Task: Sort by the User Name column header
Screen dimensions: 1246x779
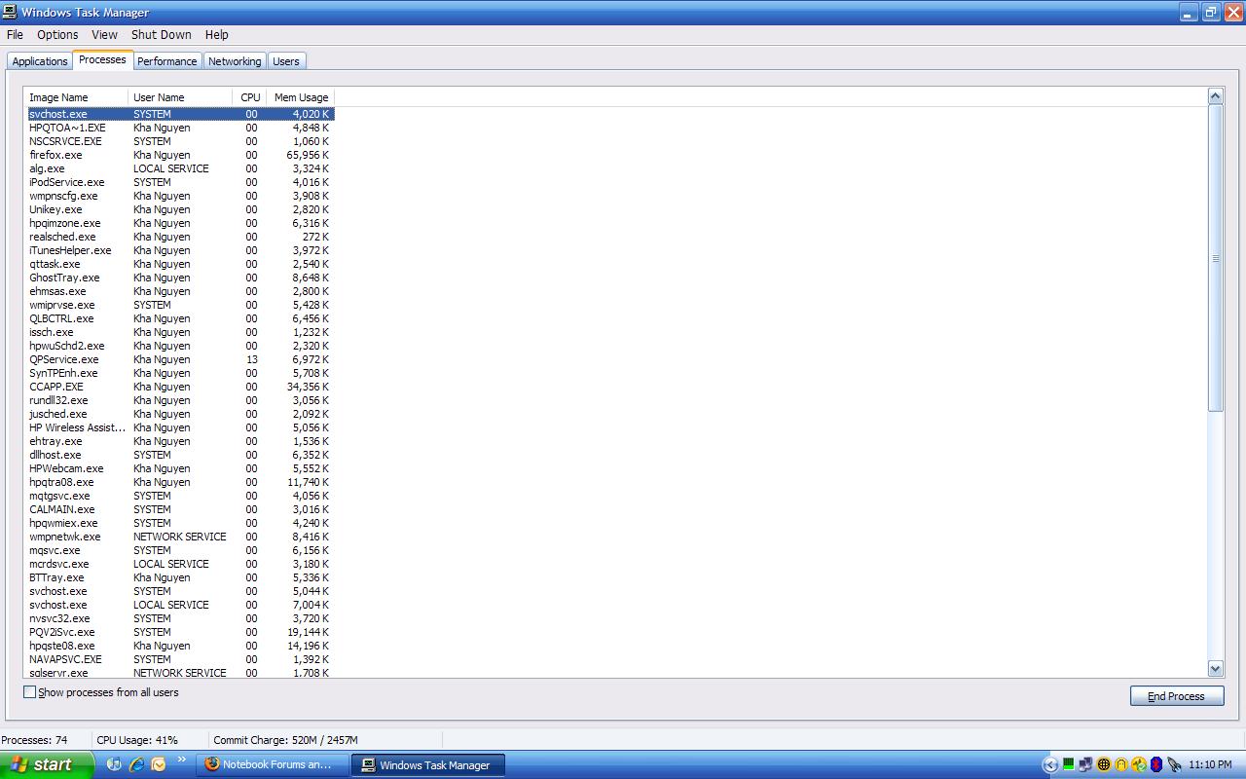Action: coord(180,97)
